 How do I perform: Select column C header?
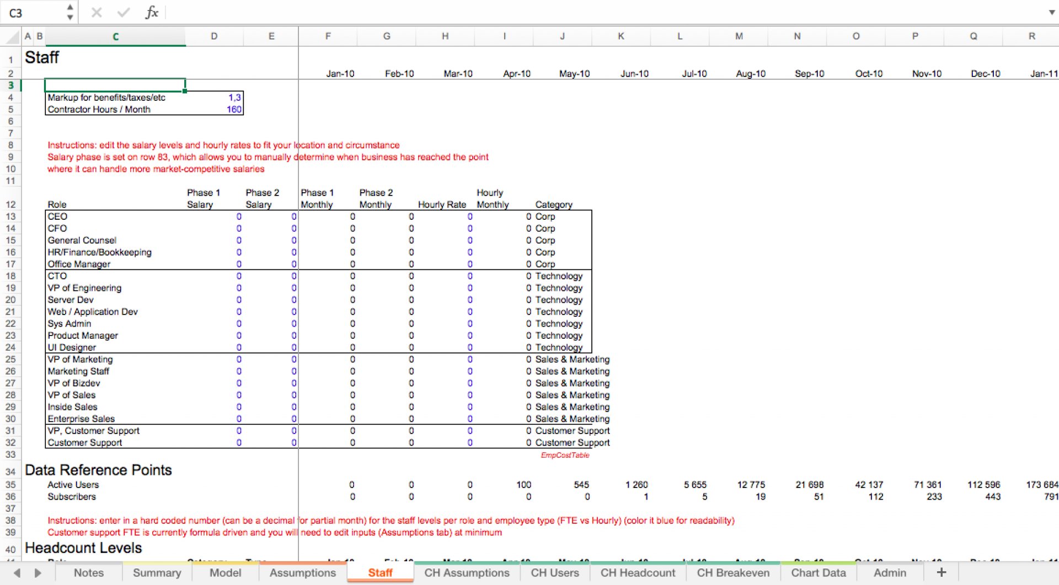115,36
